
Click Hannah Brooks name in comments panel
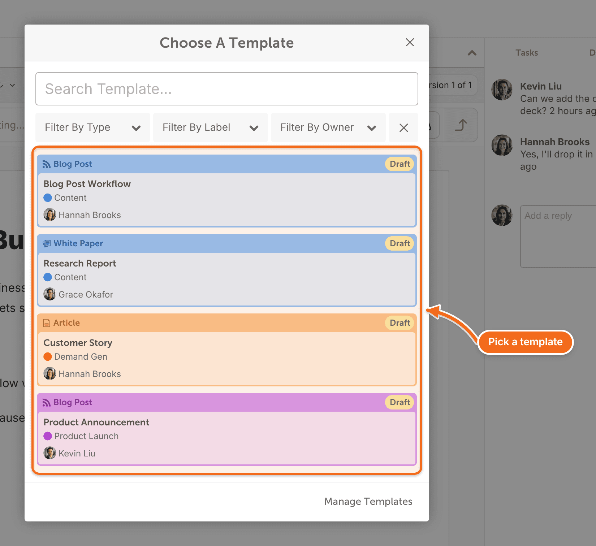555,142
